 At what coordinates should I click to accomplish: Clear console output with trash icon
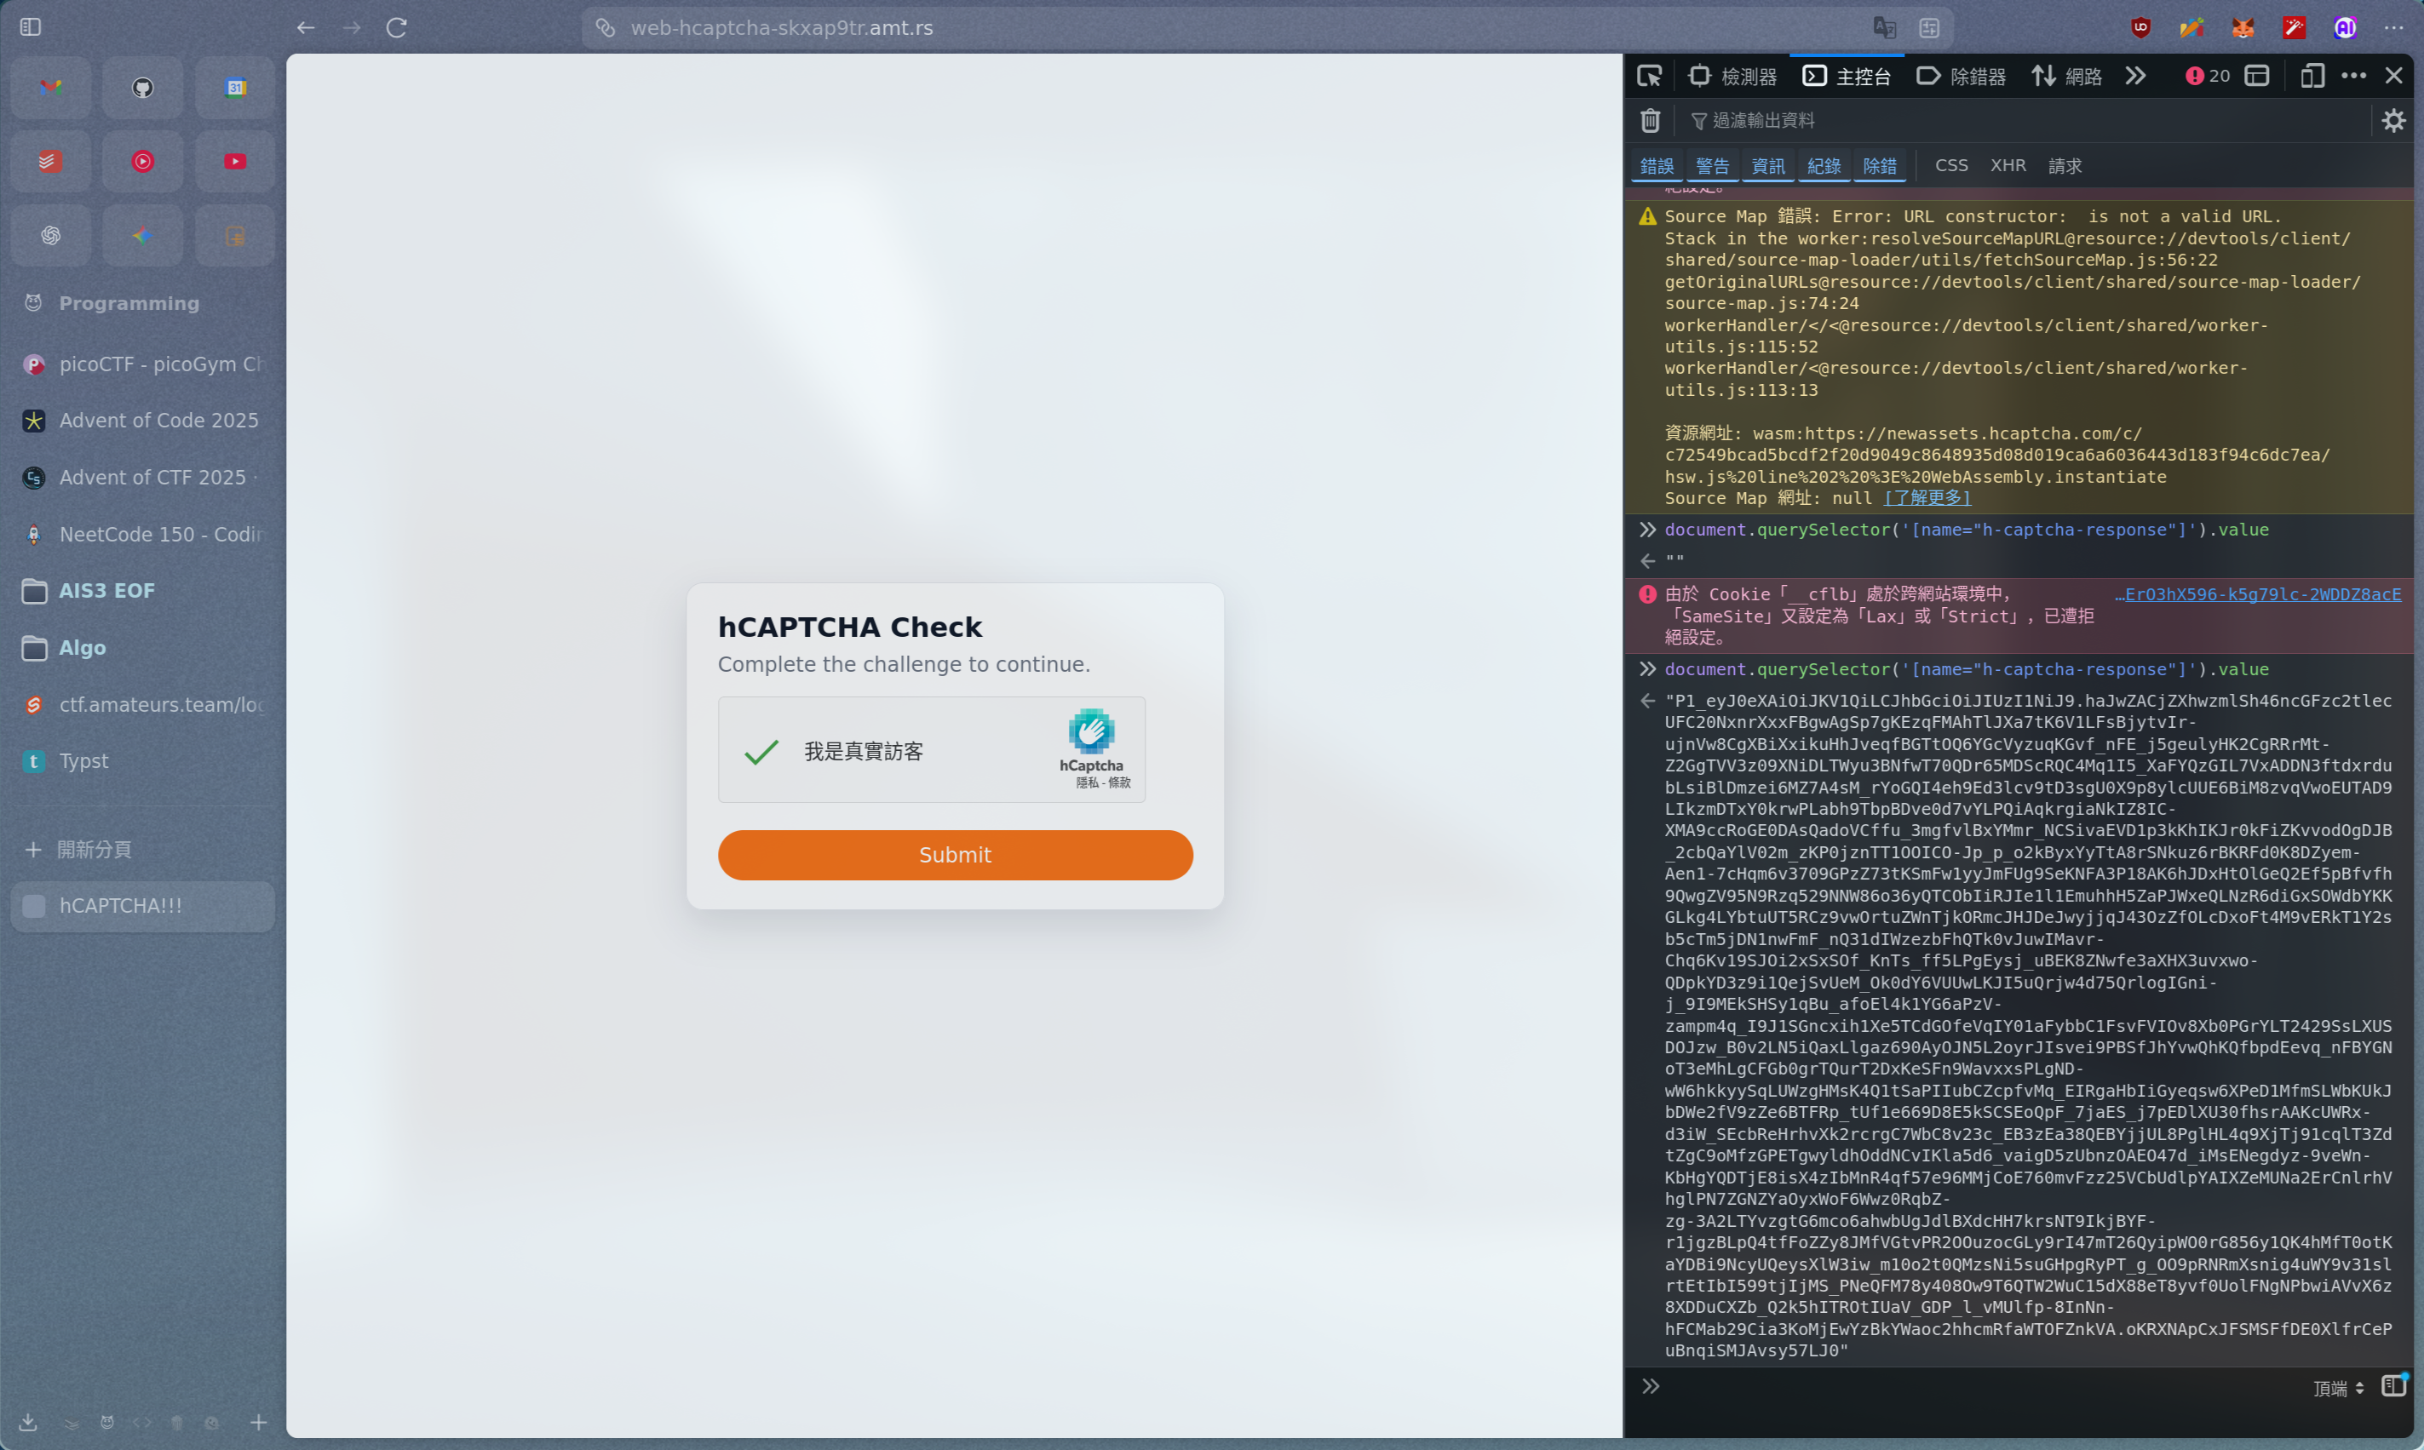click(x=1650, y=120)
